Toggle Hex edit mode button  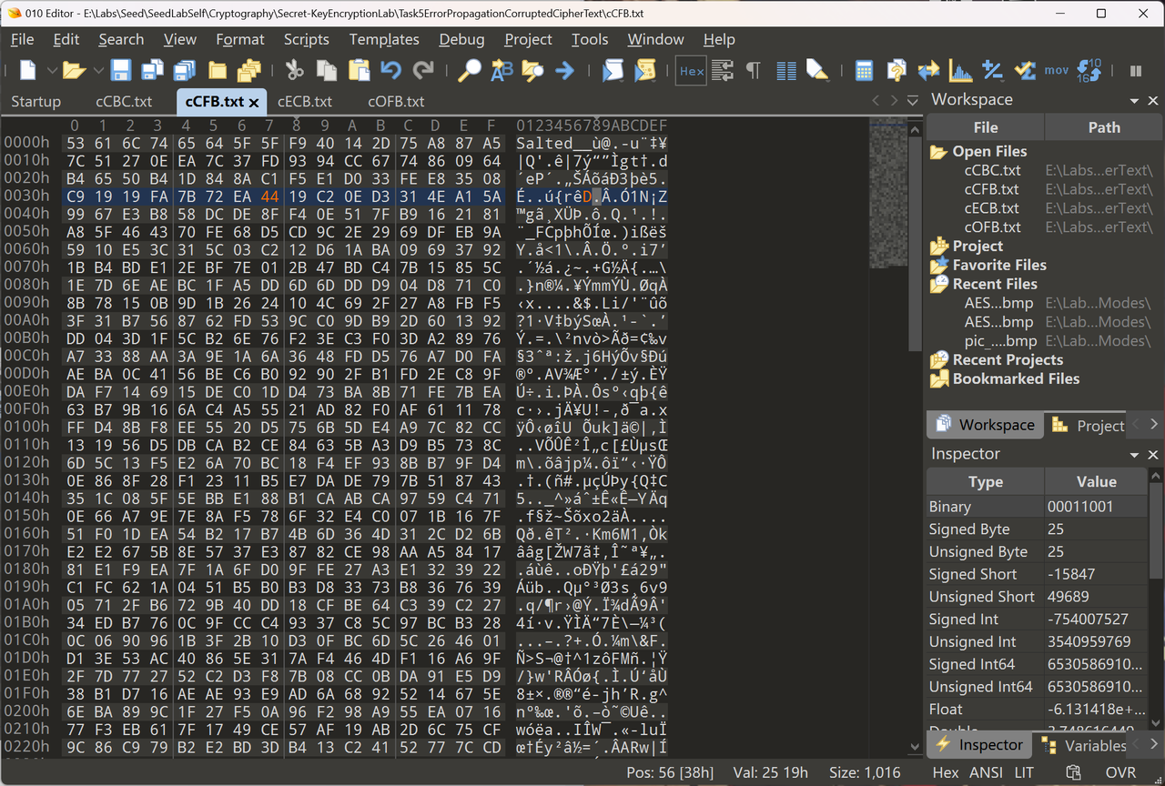[x=691, y=70]
